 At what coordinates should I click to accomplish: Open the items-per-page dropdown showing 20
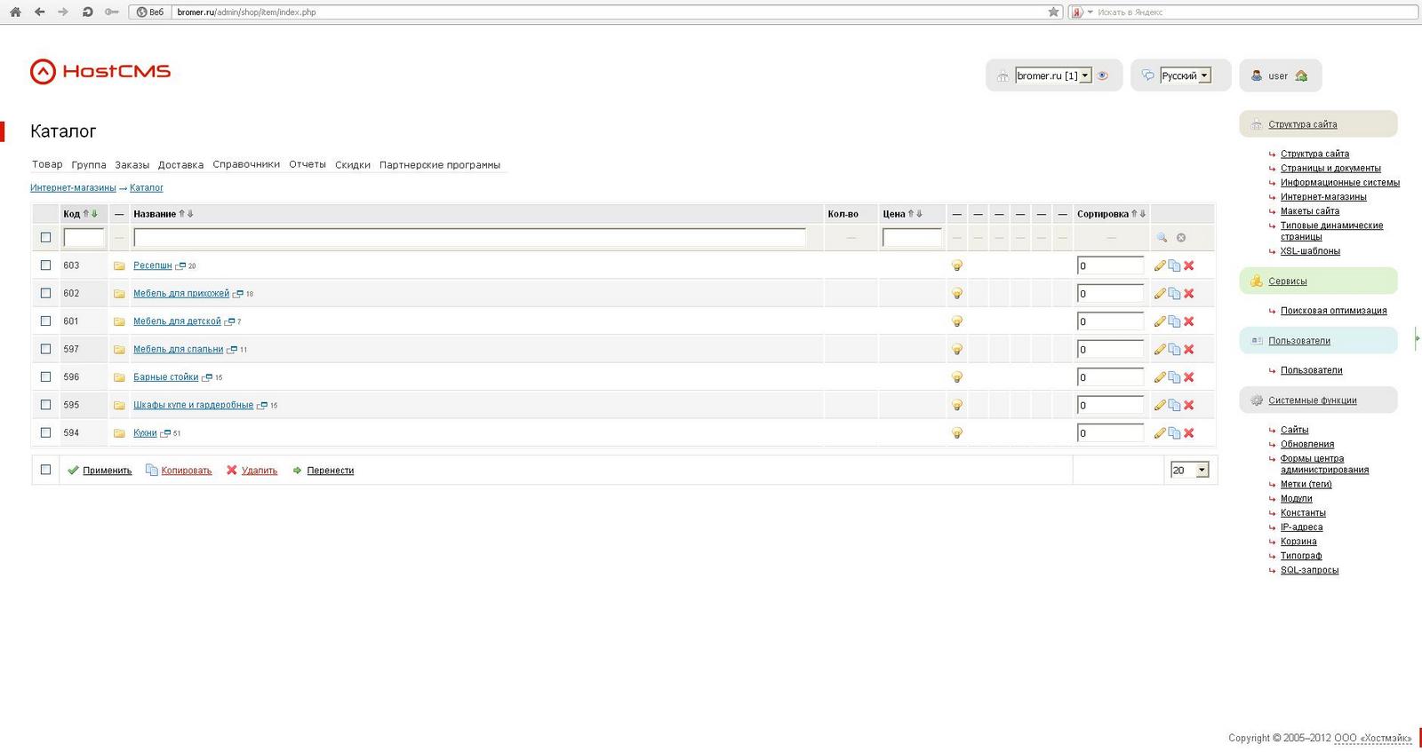[x=1190, y=471]
